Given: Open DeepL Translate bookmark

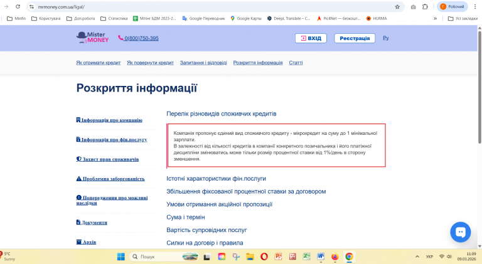Looking at the screenshot, I should pos(289,18).
